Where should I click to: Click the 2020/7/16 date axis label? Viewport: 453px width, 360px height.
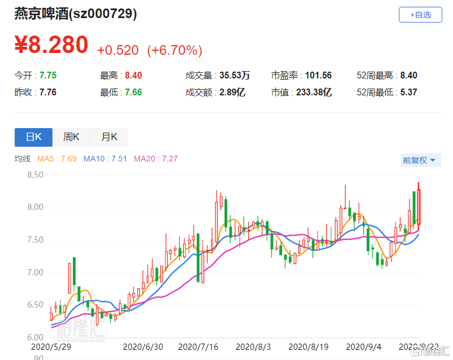click(198, 346)
